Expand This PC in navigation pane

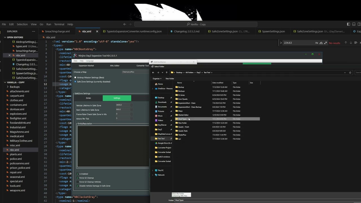tap(153, 170)
